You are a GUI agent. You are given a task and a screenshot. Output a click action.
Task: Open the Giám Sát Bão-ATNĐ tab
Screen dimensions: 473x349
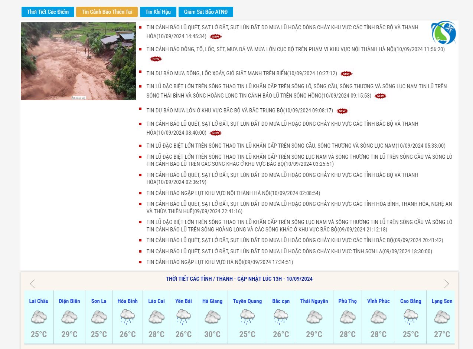click(206, 12)
